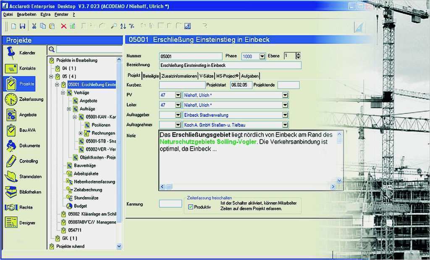Click the tree search magnifier icon

pos(52,49)
